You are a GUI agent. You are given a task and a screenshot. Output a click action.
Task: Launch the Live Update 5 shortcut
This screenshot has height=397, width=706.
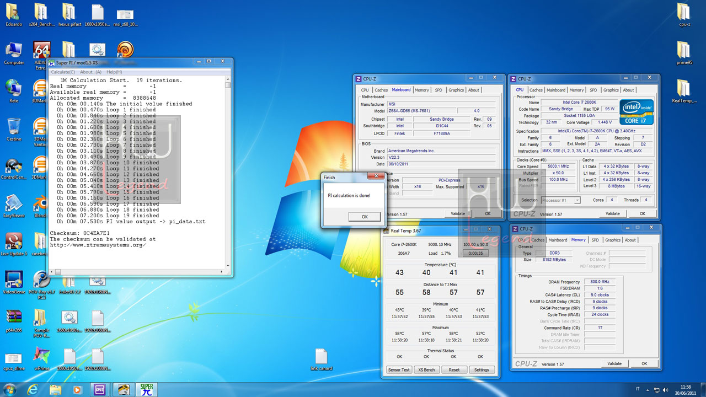14,244
